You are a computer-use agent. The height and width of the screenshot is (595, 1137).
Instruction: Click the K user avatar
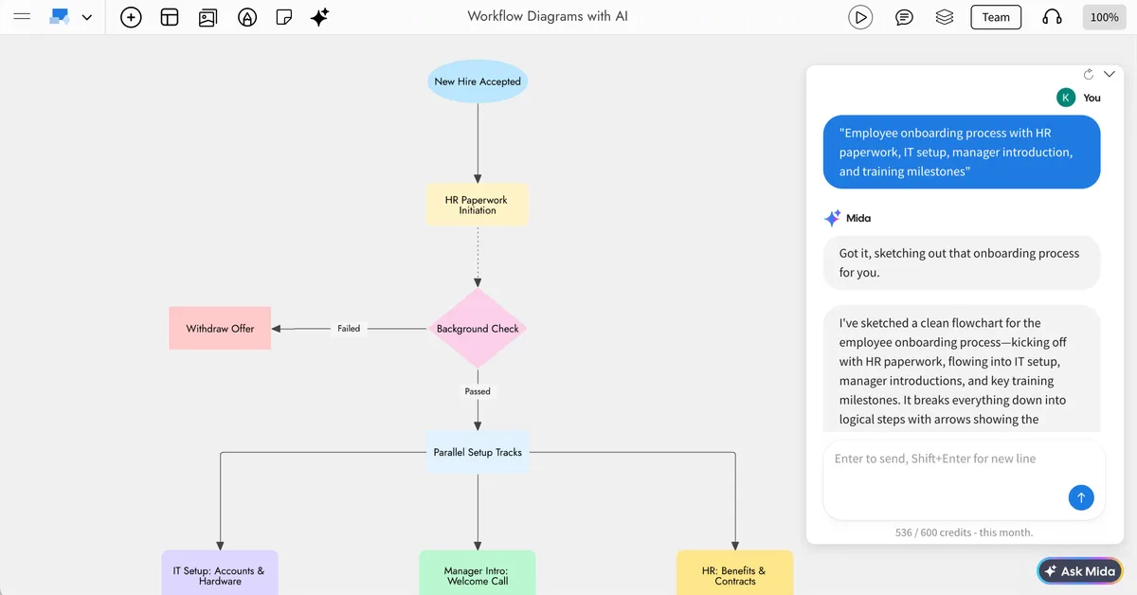[x=1066, y=98]
